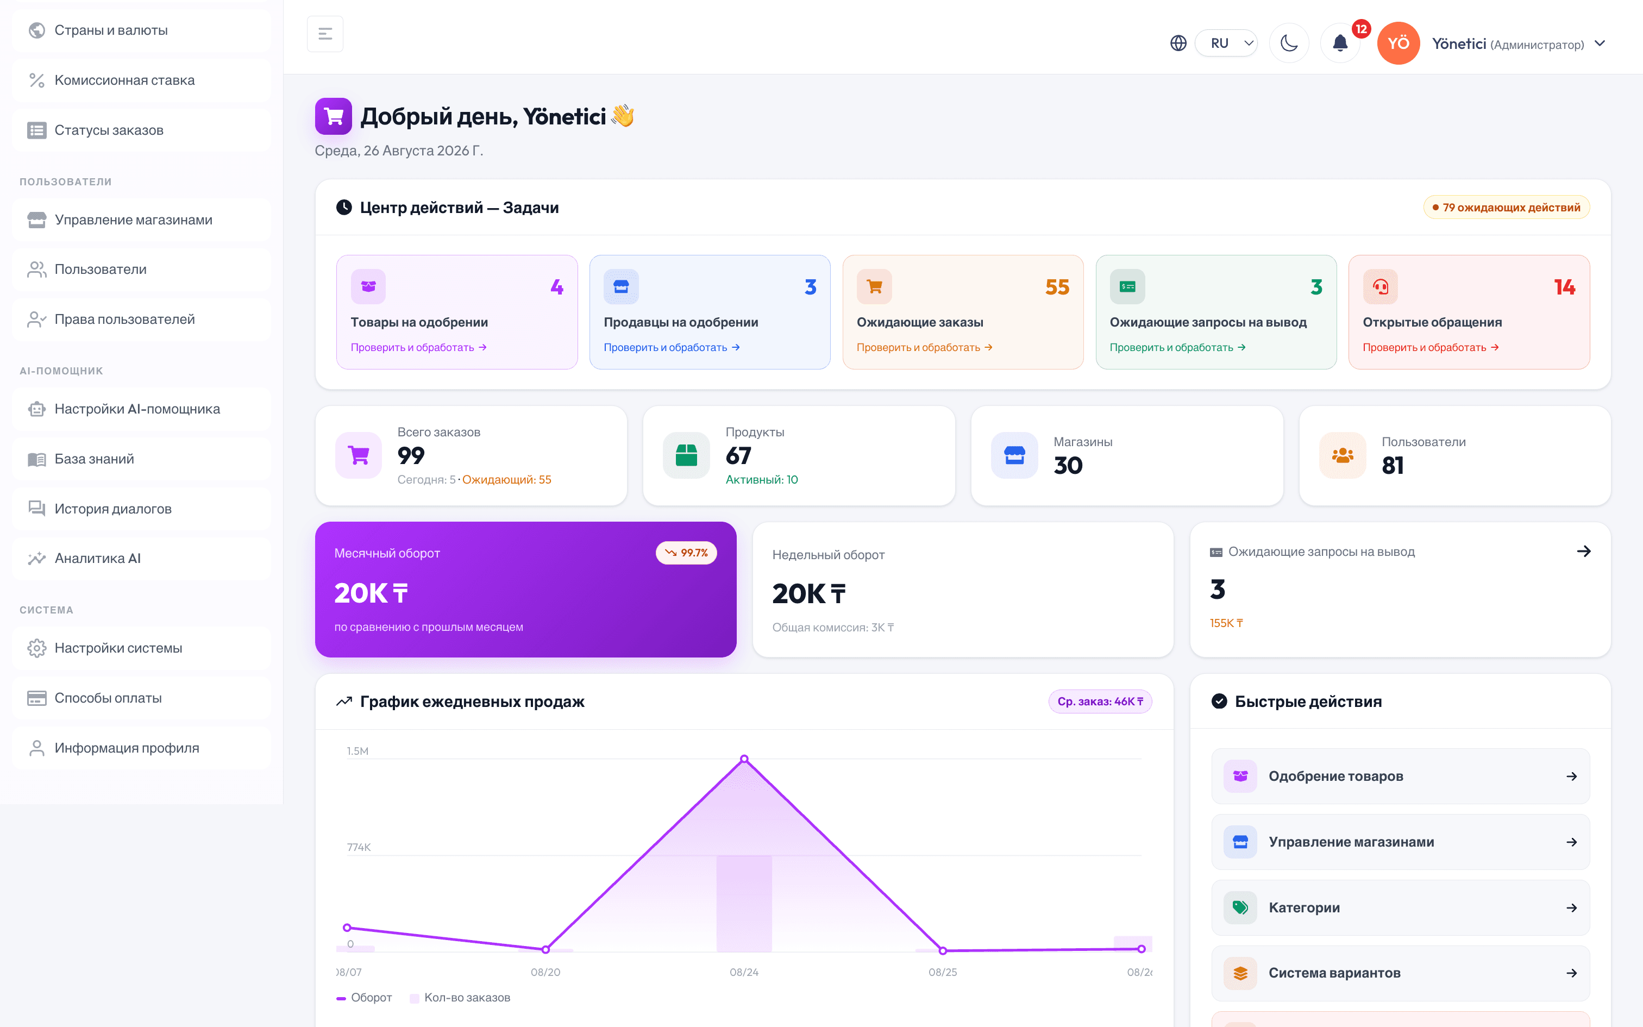
Task: Click the База знаний book icon
Action: [36, 459]
